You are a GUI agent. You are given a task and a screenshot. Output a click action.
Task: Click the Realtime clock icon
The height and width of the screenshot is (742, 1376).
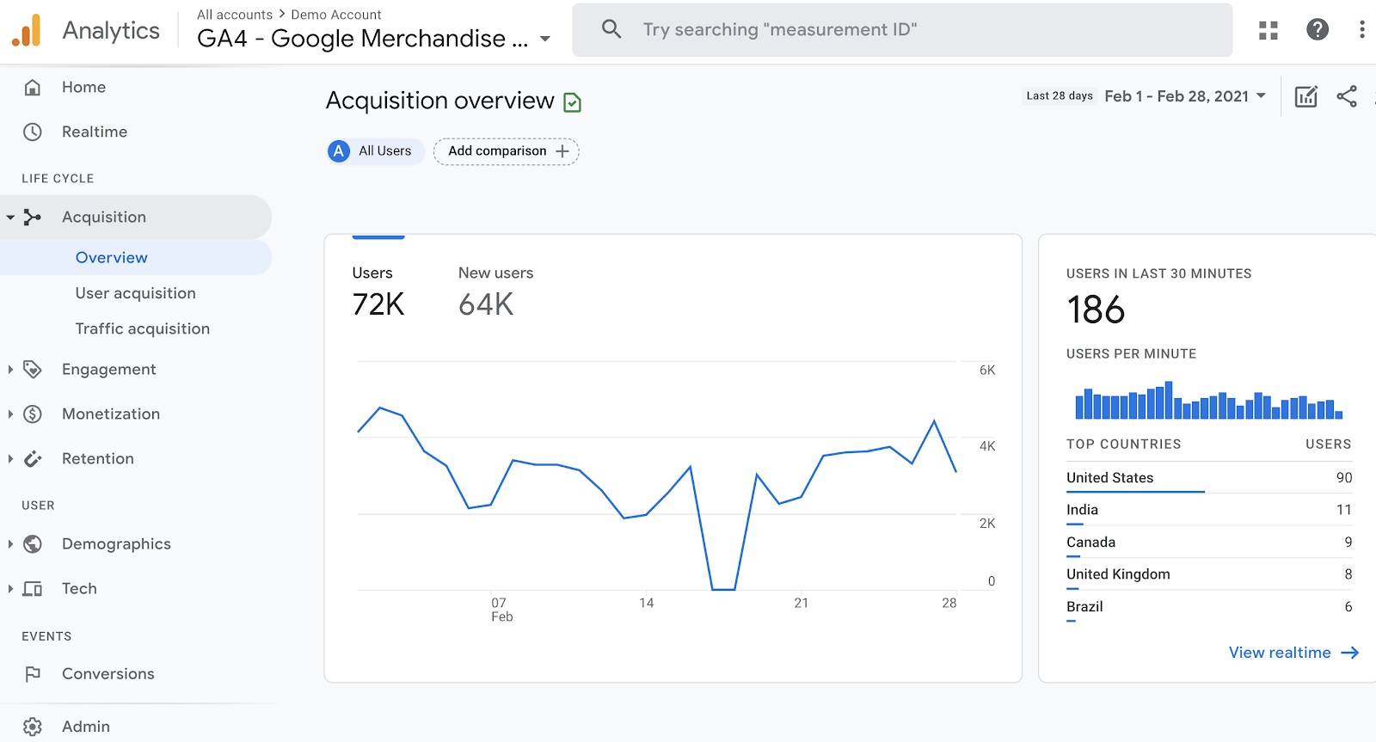(33, 132)
